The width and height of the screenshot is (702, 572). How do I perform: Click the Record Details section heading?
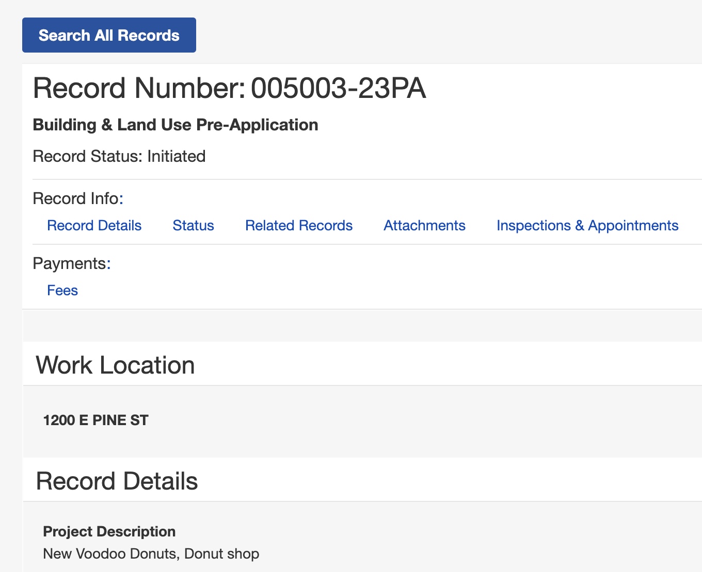click(x=117, y=481)
